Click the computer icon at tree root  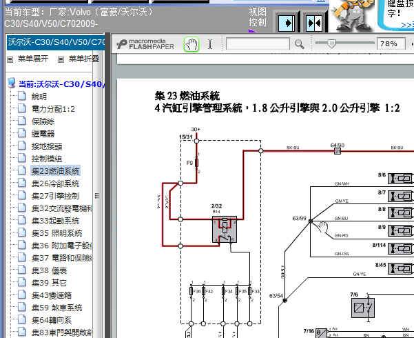point(11,83)
